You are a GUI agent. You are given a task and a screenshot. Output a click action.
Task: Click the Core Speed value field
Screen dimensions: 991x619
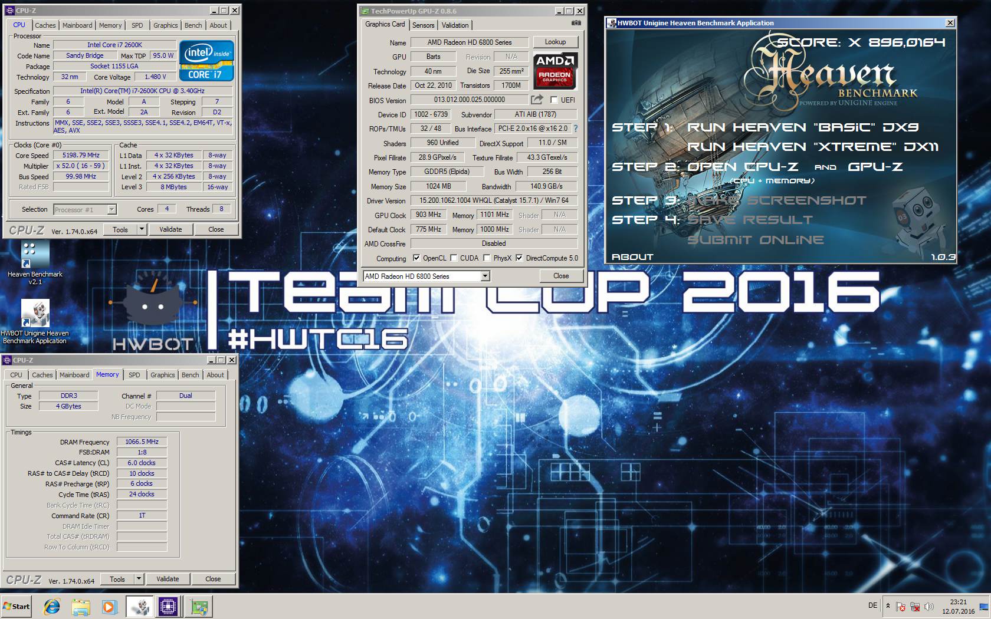click(82, 155)
